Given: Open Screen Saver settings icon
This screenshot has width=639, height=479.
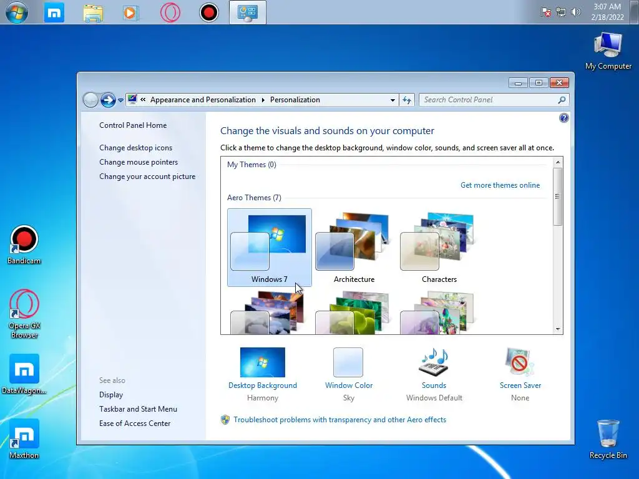Looking at the screenshot, I should tap(520, 362).
